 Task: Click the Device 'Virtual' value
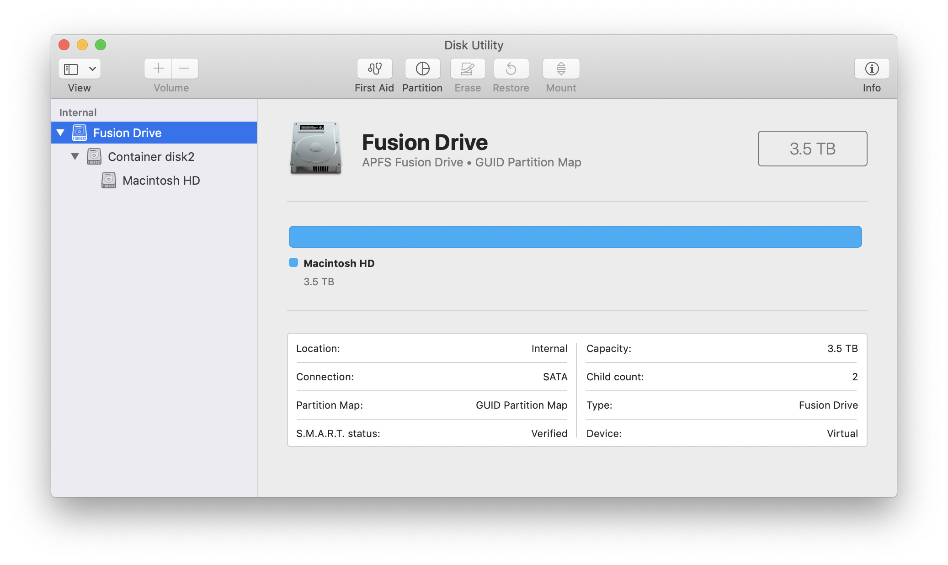(842, 433)
